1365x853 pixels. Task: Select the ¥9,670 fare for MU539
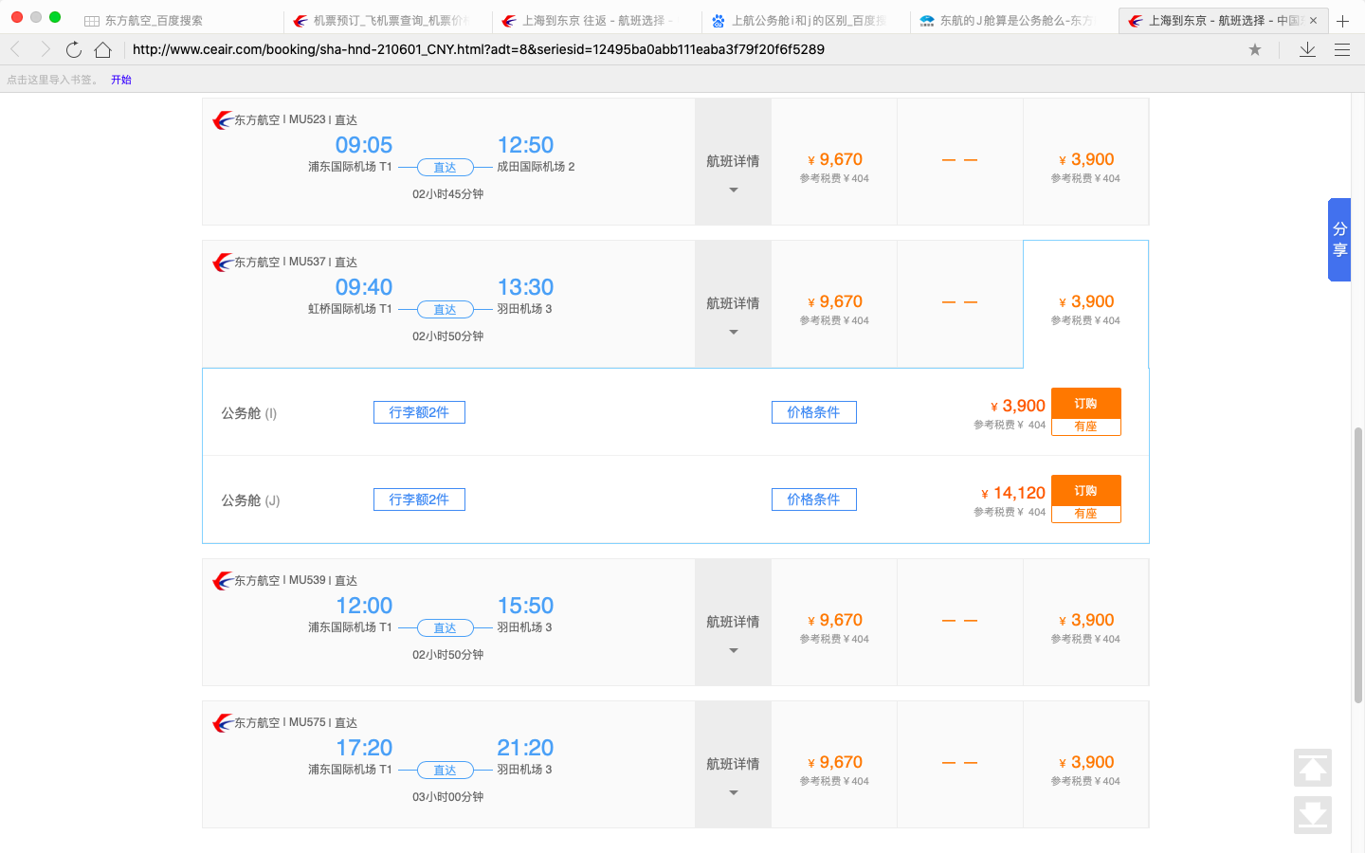pos(834,623)
